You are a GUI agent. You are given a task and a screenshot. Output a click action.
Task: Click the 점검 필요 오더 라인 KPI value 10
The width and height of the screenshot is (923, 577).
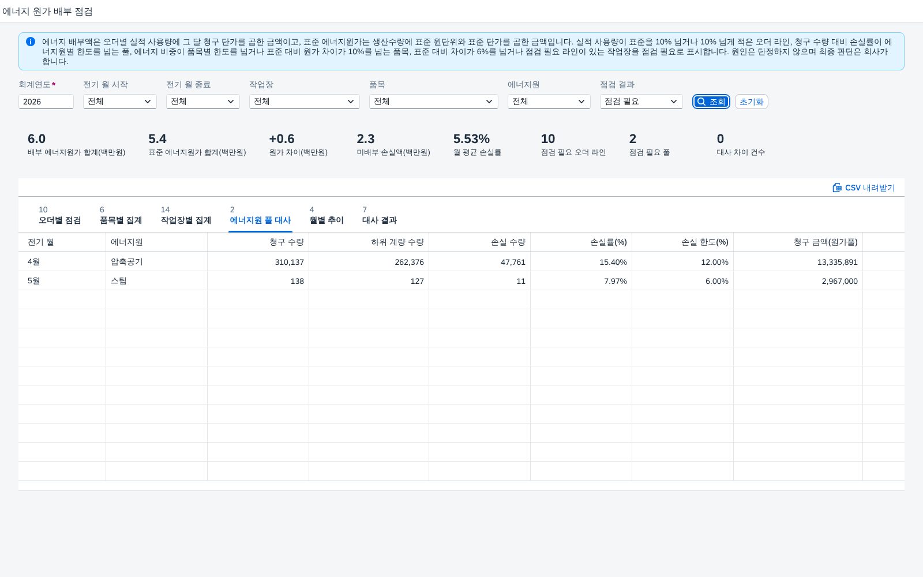(x=548, y=139)
